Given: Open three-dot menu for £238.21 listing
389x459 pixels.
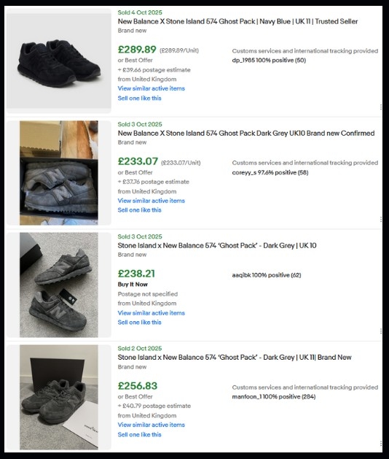Looking at the screenshot, I should click(381, 331).
